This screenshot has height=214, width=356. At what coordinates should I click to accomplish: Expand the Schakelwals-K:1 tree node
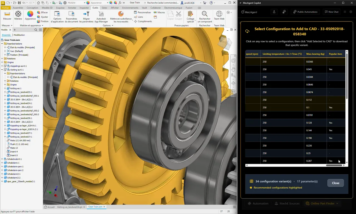click(2, 159)
